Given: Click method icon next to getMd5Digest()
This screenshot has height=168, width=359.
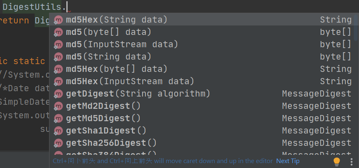Looking at the screenshot, I should click(x=59, y=119).
